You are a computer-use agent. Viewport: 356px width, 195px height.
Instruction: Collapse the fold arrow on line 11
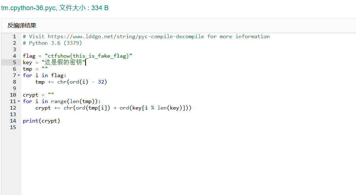coord(19,101)
